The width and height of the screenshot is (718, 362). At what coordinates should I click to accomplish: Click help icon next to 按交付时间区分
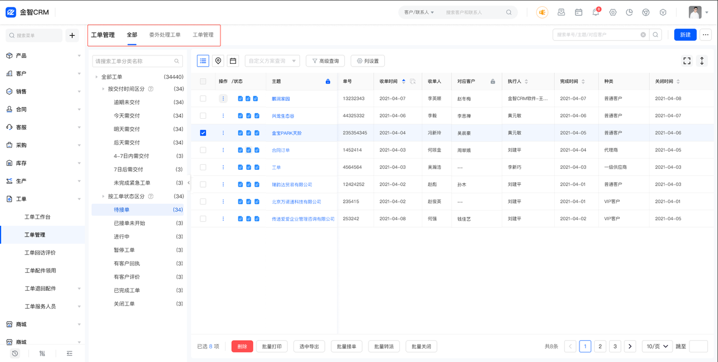pyautogui.click(x=151, y=89)
